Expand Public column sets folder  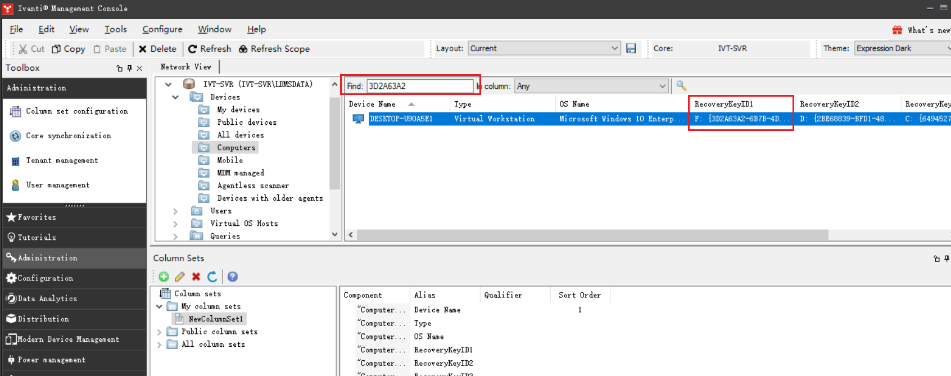click(x=160, y=332)
